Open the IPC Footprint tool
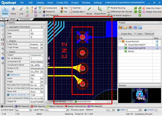The image size is (162, 116). 51,15
